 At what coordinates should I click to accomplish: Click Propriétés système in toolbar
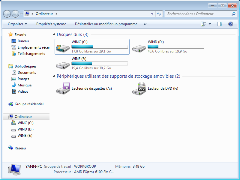coord(51,24)
